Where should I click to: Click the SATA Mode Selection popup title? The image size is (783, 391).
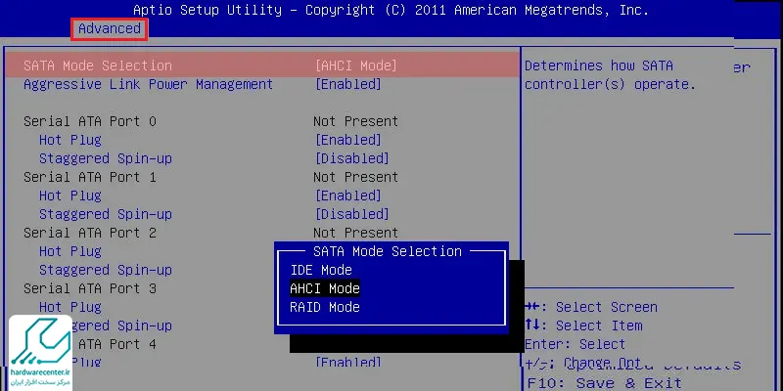point(388,251)
